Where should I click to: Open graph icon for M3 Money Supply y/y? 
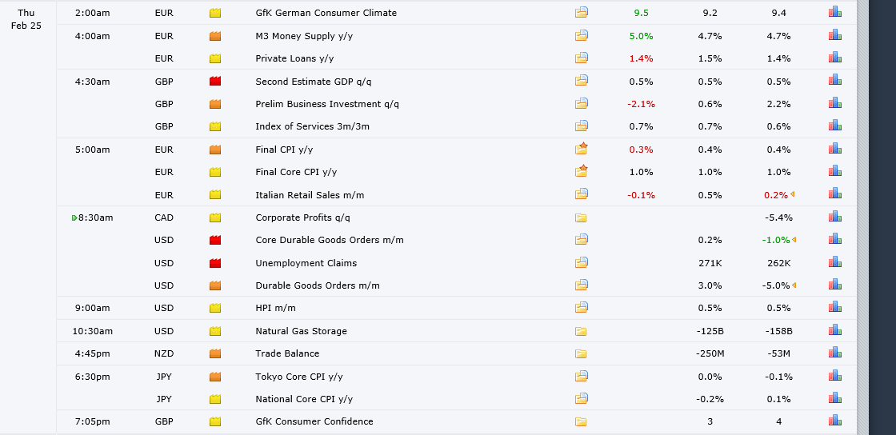tap(835, 35)
